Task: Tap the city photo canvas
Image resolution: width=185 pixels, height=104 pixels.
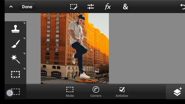Action: point(75,48)
